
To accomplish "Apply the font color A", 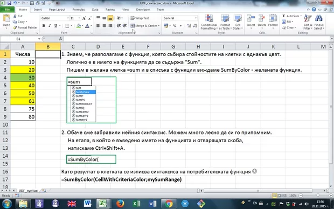I will click(x=87, y=26).
